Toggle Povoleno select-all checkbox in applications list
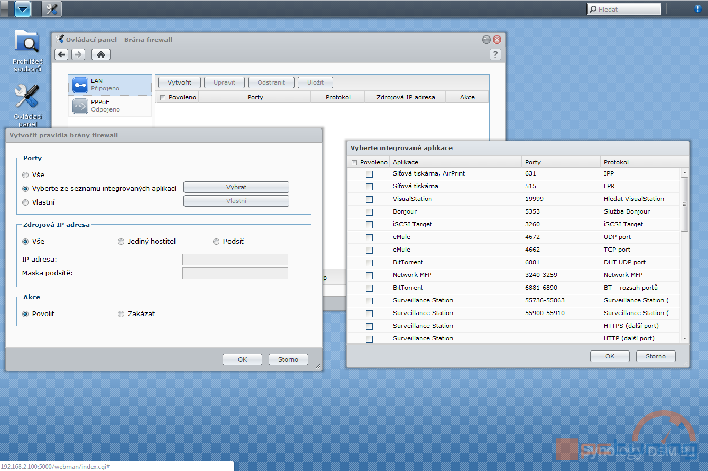This screenshot has height=471, width=708. pyautogui.click(x=354, y=163)
